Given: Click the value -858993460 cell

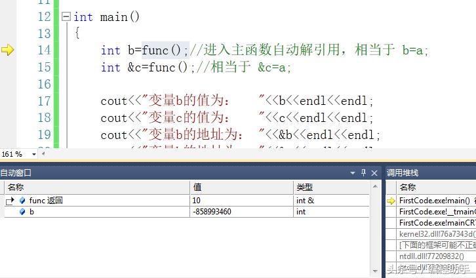Looking at the screenshot, I should [242, 212].
